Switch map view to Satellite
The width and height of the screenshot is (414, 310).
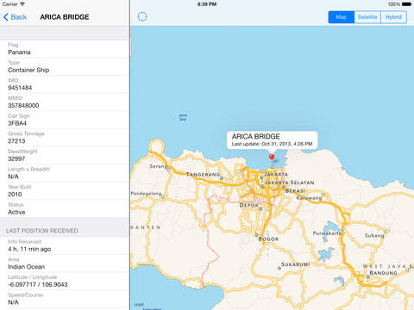[x=367, y=17]
